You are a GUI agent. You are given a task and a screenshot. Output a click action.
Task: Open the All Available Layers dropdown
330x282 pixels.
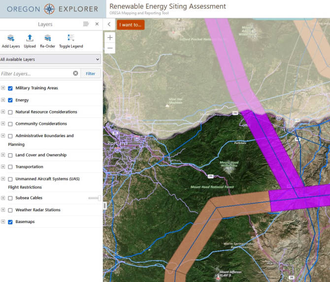(50, 59)
